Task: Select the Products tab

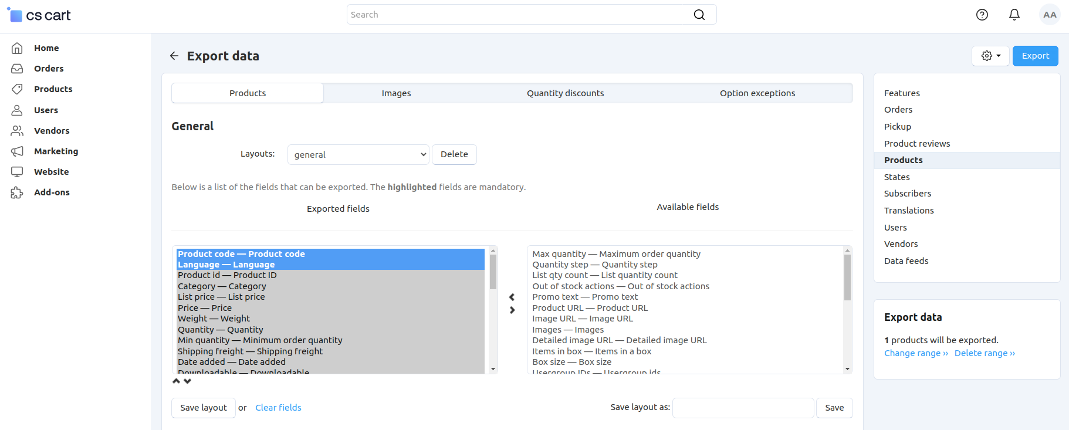Action: click(x=248, y=93)
